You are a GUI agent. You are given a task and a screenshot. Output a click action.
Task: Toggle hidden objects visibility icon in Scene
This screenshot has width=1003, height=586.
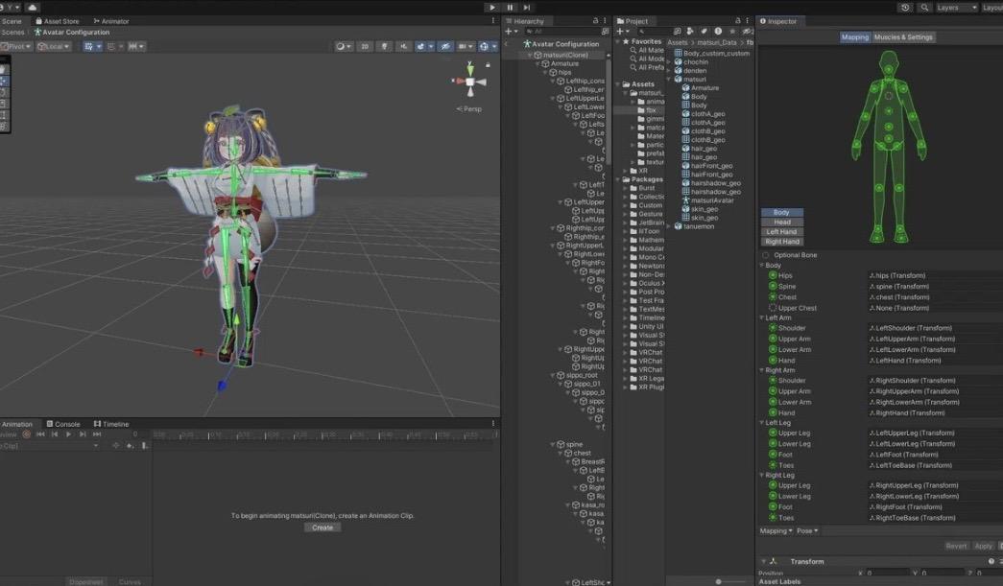coord(445,47)
